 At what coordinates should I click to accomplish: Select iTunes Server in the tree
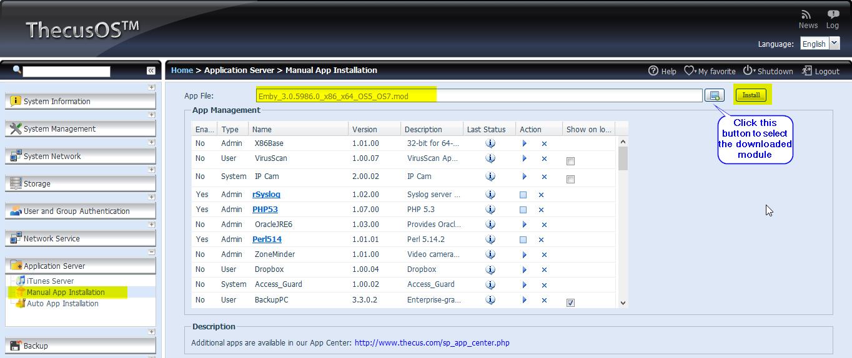tap(50, 281)
